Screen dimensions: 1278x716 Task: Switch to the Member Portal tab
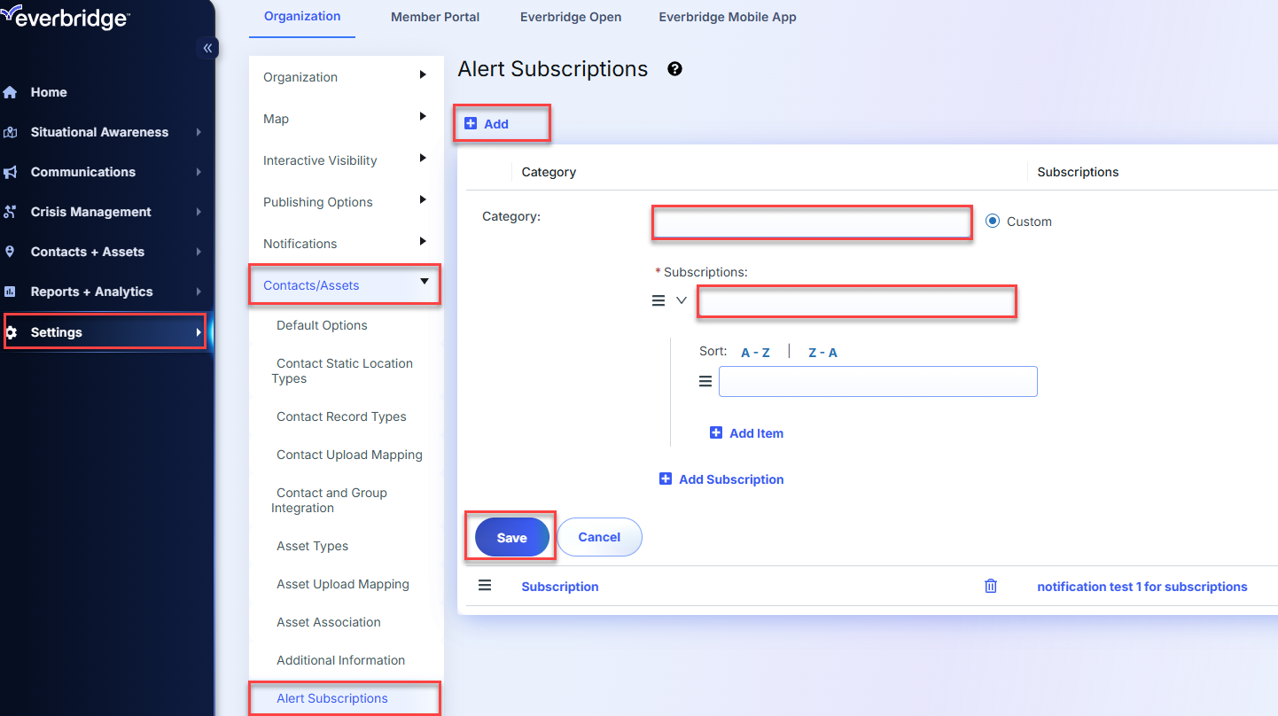click(435, 17)
